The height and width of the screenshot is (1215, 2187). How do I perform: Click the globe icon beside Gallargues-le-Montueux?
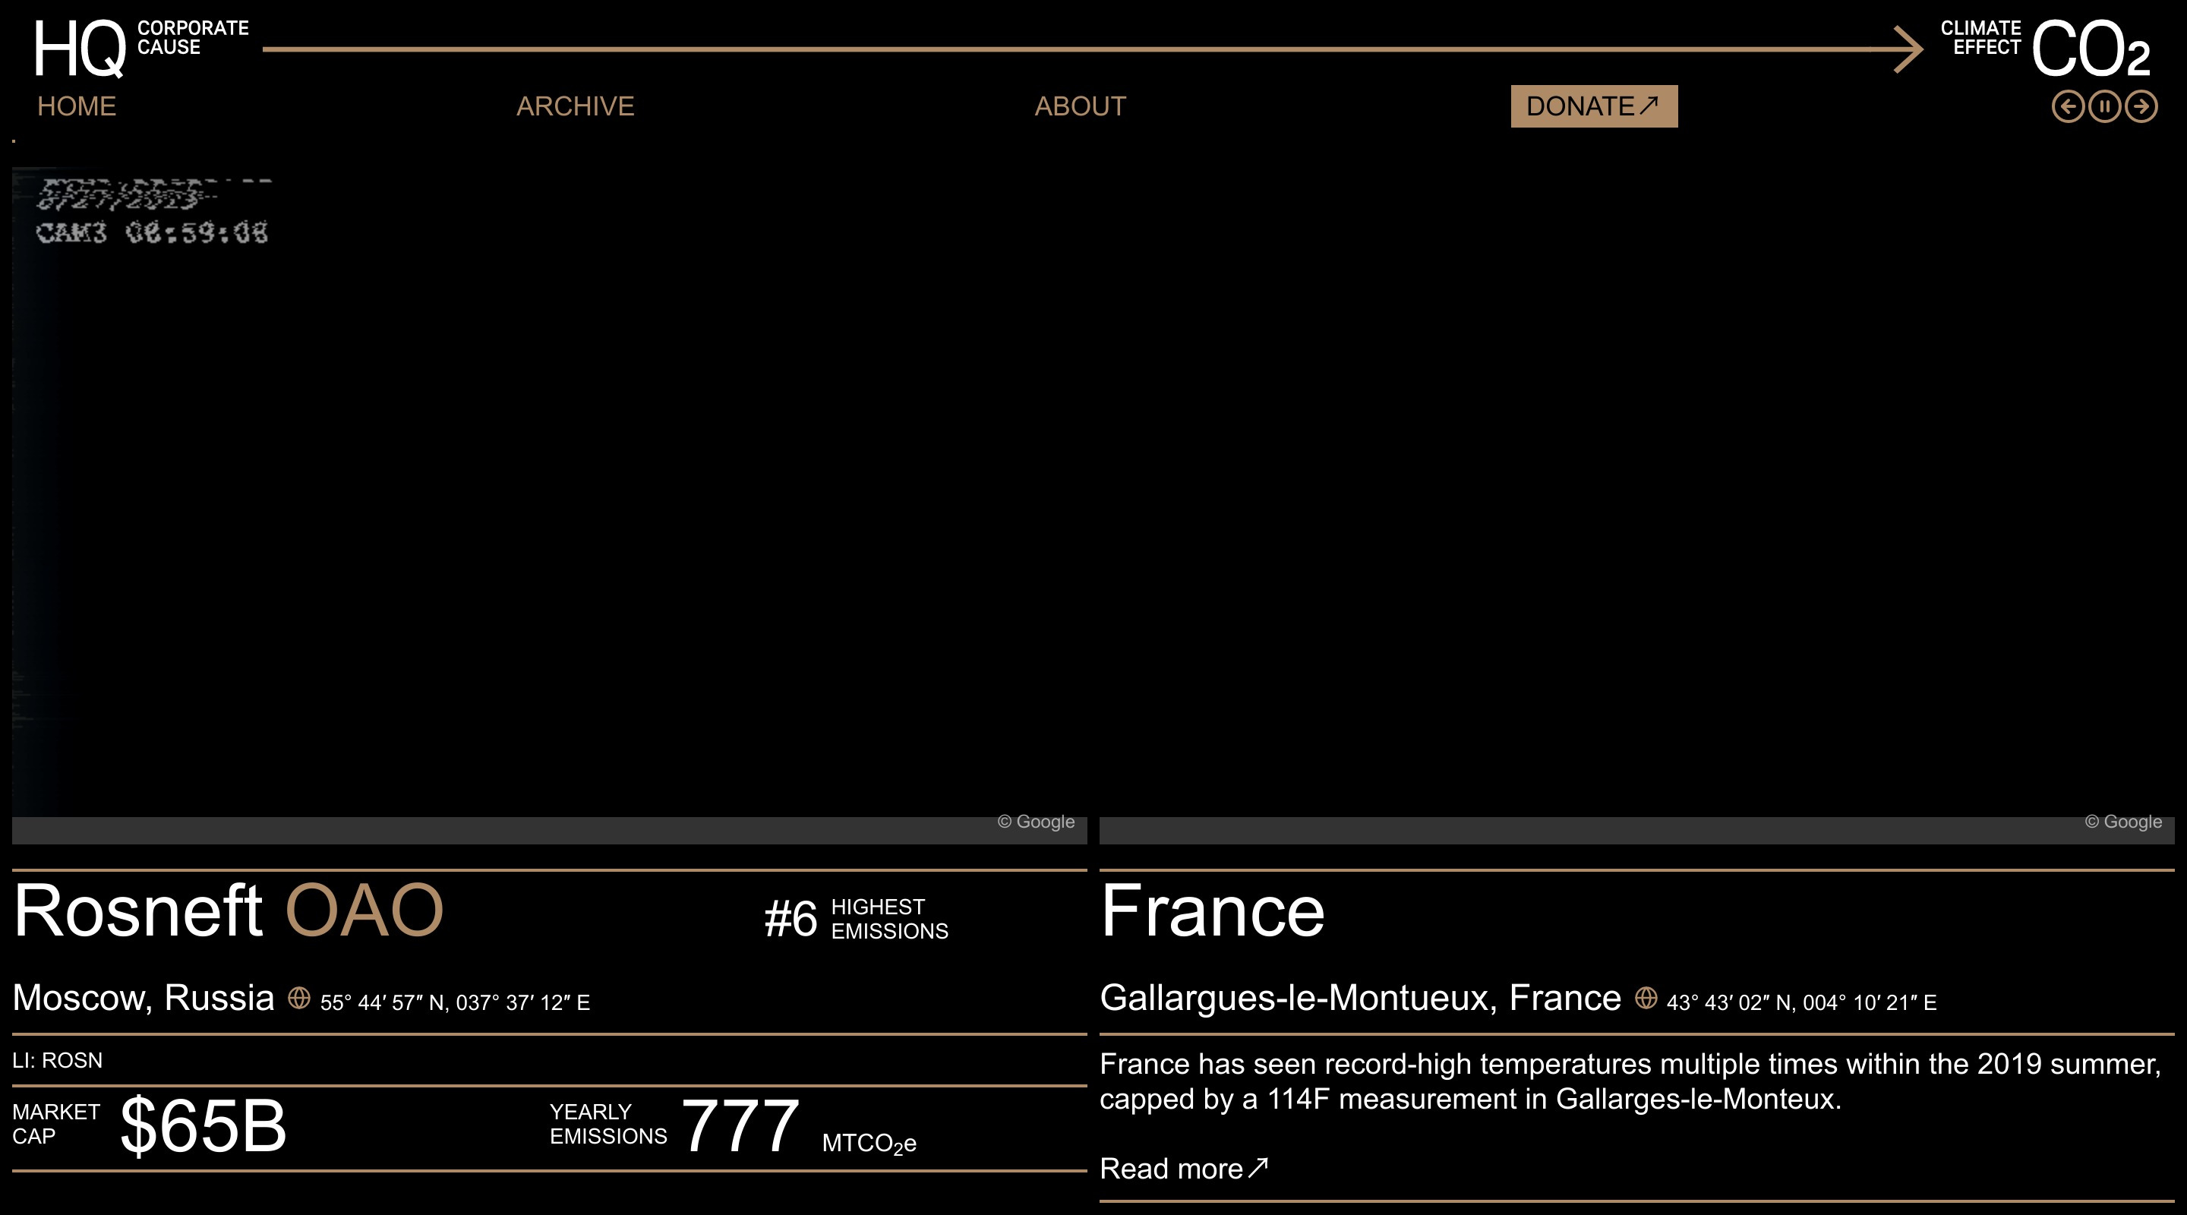[x=1646, y=998]
